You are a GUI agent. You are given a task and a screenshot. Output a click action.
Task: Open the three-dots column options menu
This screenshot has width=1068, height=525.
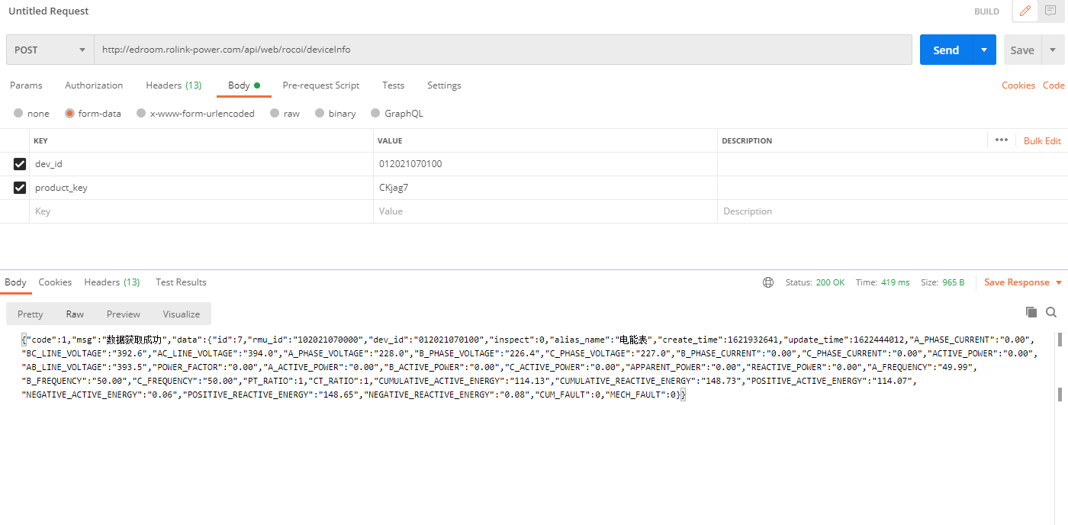tap(1002, 140)
